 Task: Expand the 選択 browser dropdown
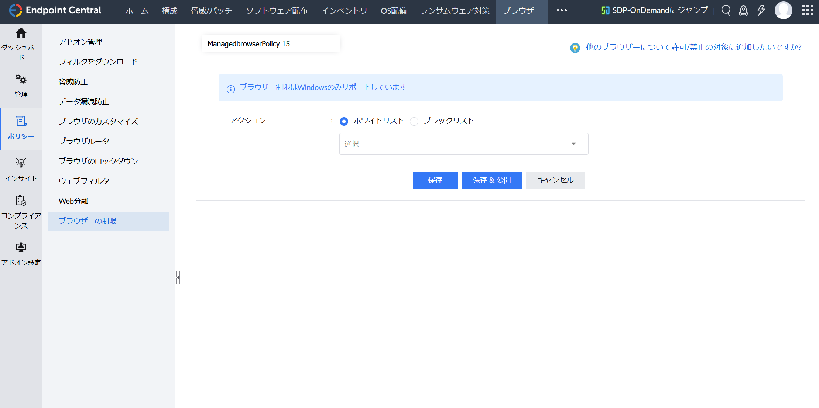click(463, 144)
